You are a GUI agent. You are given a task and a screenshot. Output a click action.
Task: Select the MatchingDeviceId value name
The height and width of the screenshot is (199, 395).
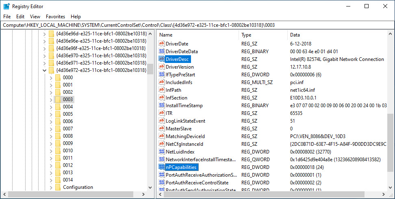[185, 136]
